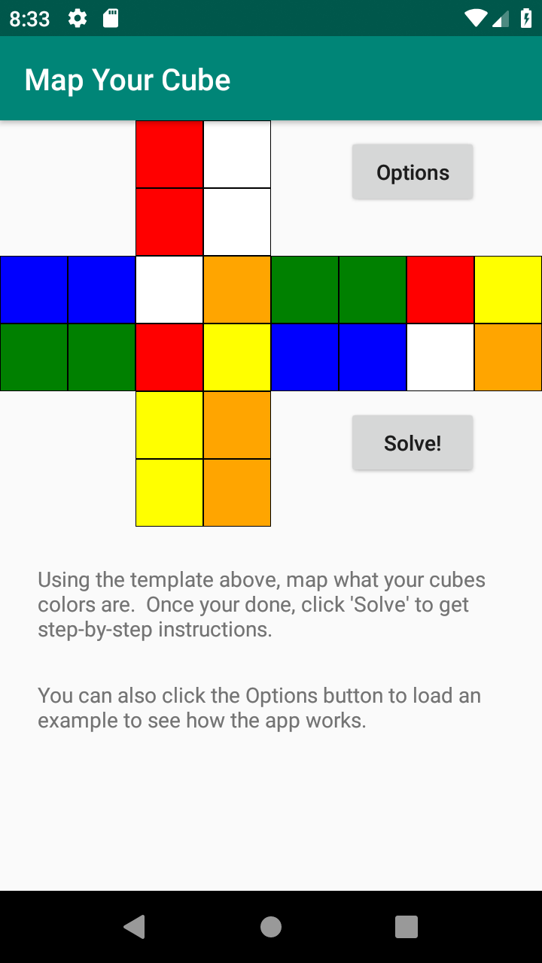Tap the bottommost yellow square of the net
This screenshot has width=542, height=963.
click(x=169, y=493)
